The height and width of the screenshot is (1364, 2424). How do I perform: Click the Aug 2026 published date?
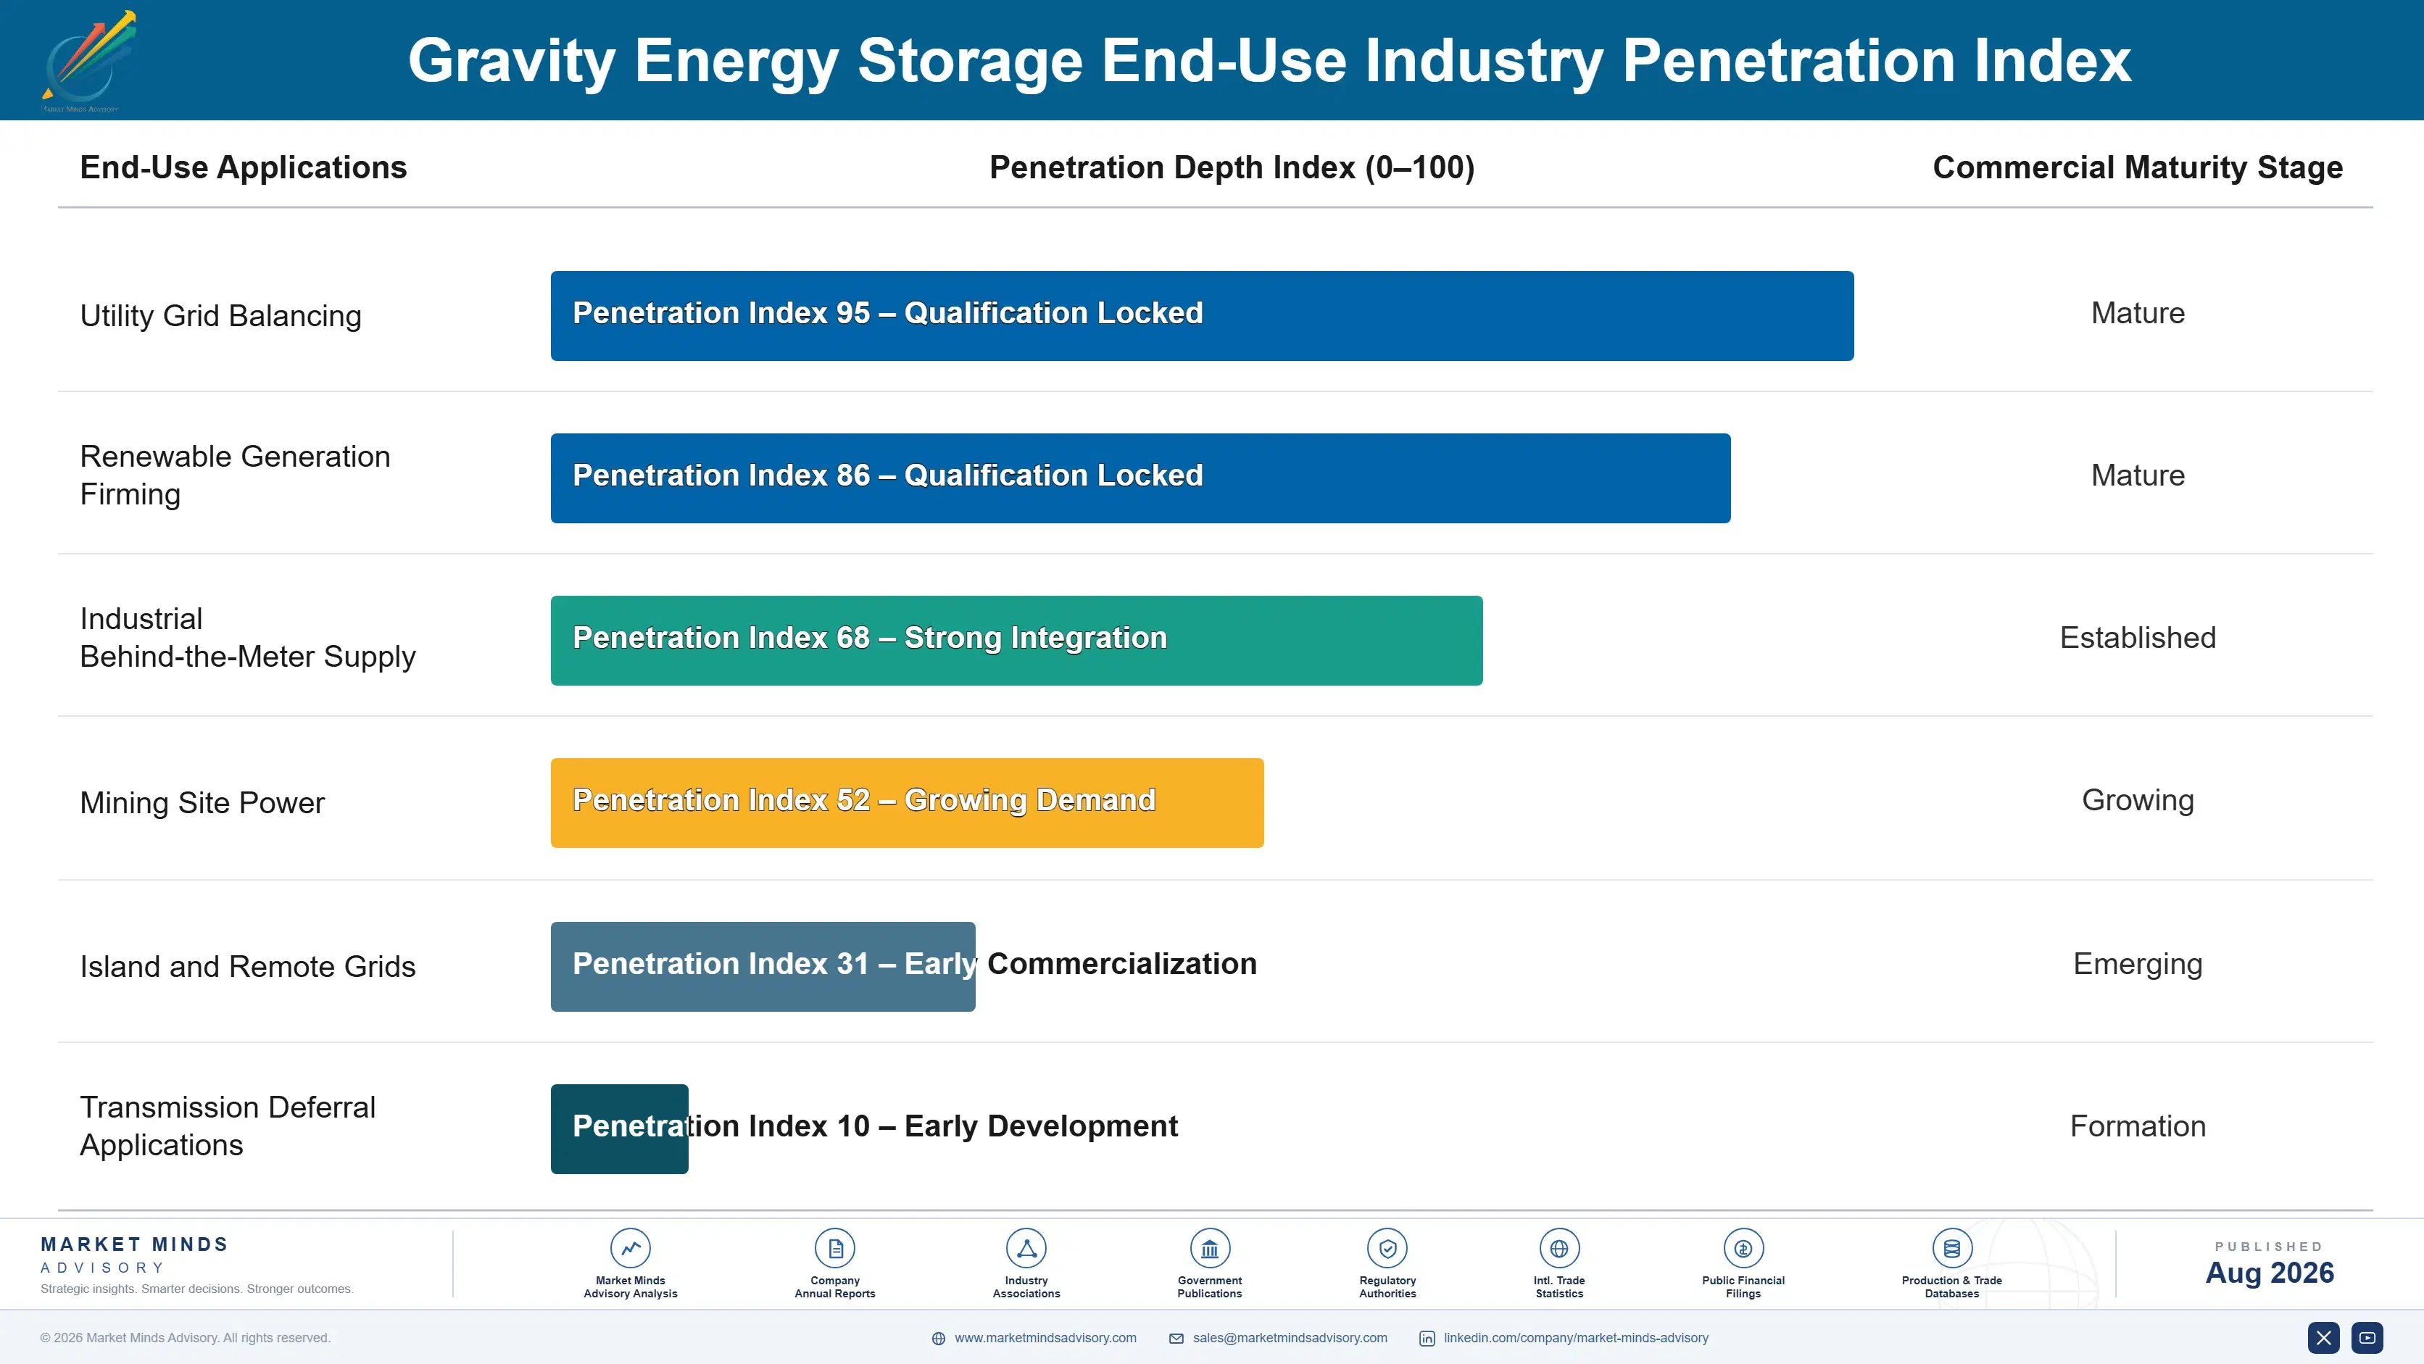pyautogui.click(x=2270, y=1273)
